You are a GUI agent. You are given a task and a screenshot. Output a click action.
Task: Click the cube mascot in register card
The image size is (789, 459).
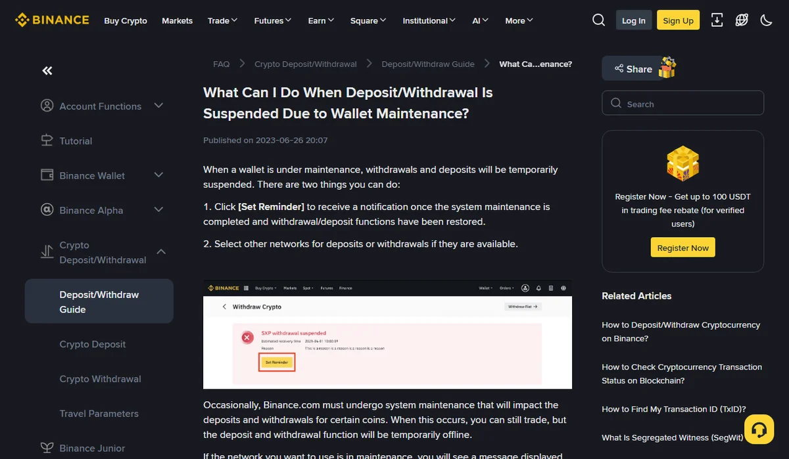click(682, 163)
